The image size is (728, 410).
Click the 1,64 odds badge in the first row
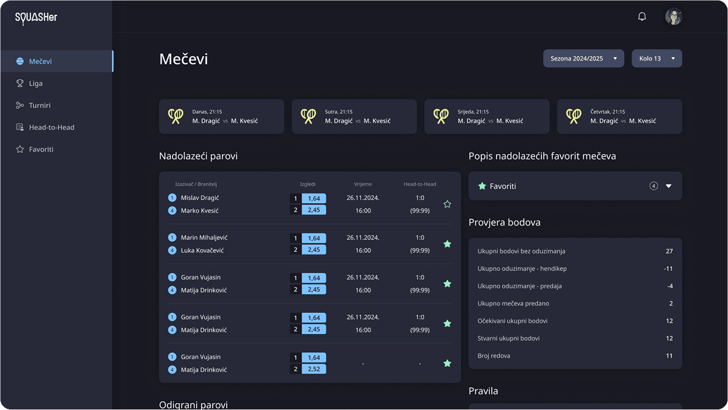coord(314,198)
